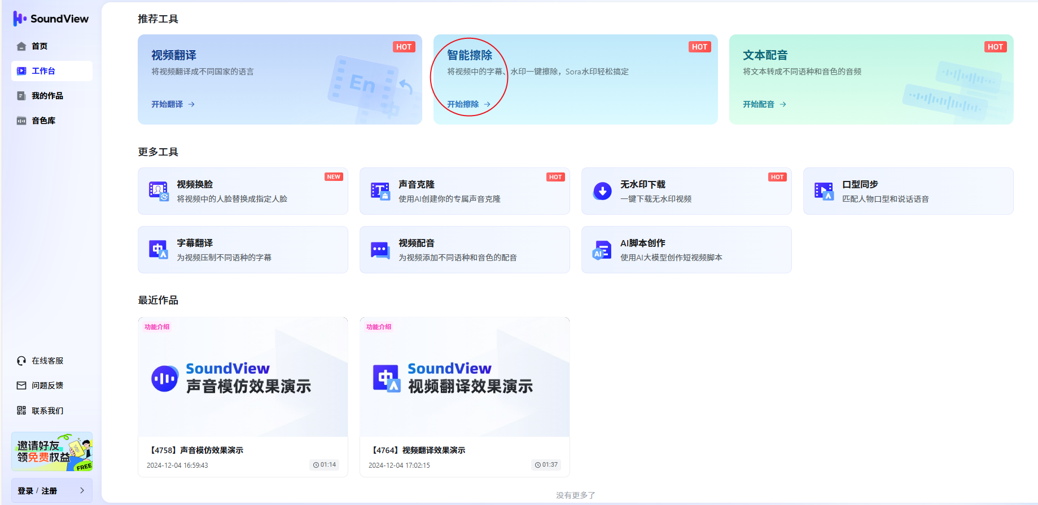This screenshot has width=1038, height=505.
Task: Click 功能介绍 tag on 视频翻译 thumbnail
Action: 379,327
